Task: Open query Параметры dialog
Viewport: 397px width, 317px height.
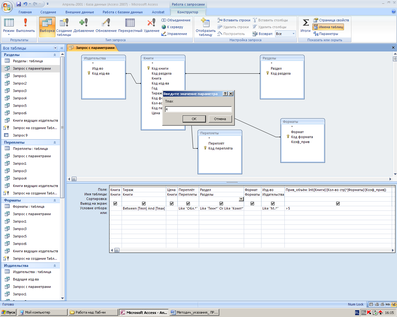Action: click(326, 34)
